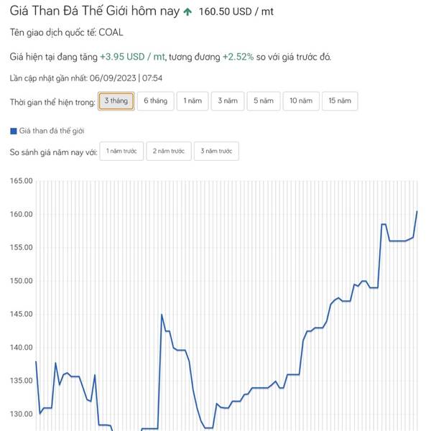Compare with '3 năm trước'
The image size is (431, 431).
point(216,151)
